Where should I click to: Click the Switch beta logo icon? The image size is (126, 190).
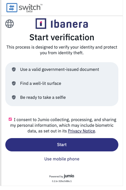point(12,8)
